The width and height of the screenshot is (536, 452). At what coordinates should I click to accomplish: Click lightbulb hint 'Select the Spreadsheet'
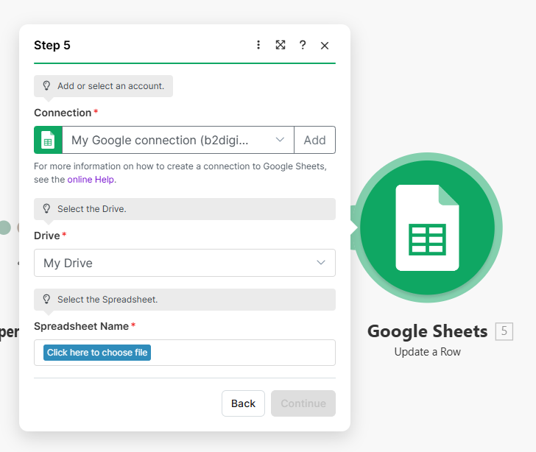point(185,300)
